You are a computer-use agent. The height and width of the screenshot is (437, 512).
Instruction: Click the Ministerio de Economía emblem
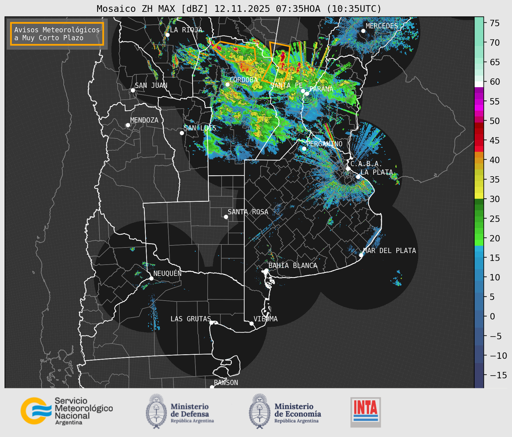tap(260, 411)
